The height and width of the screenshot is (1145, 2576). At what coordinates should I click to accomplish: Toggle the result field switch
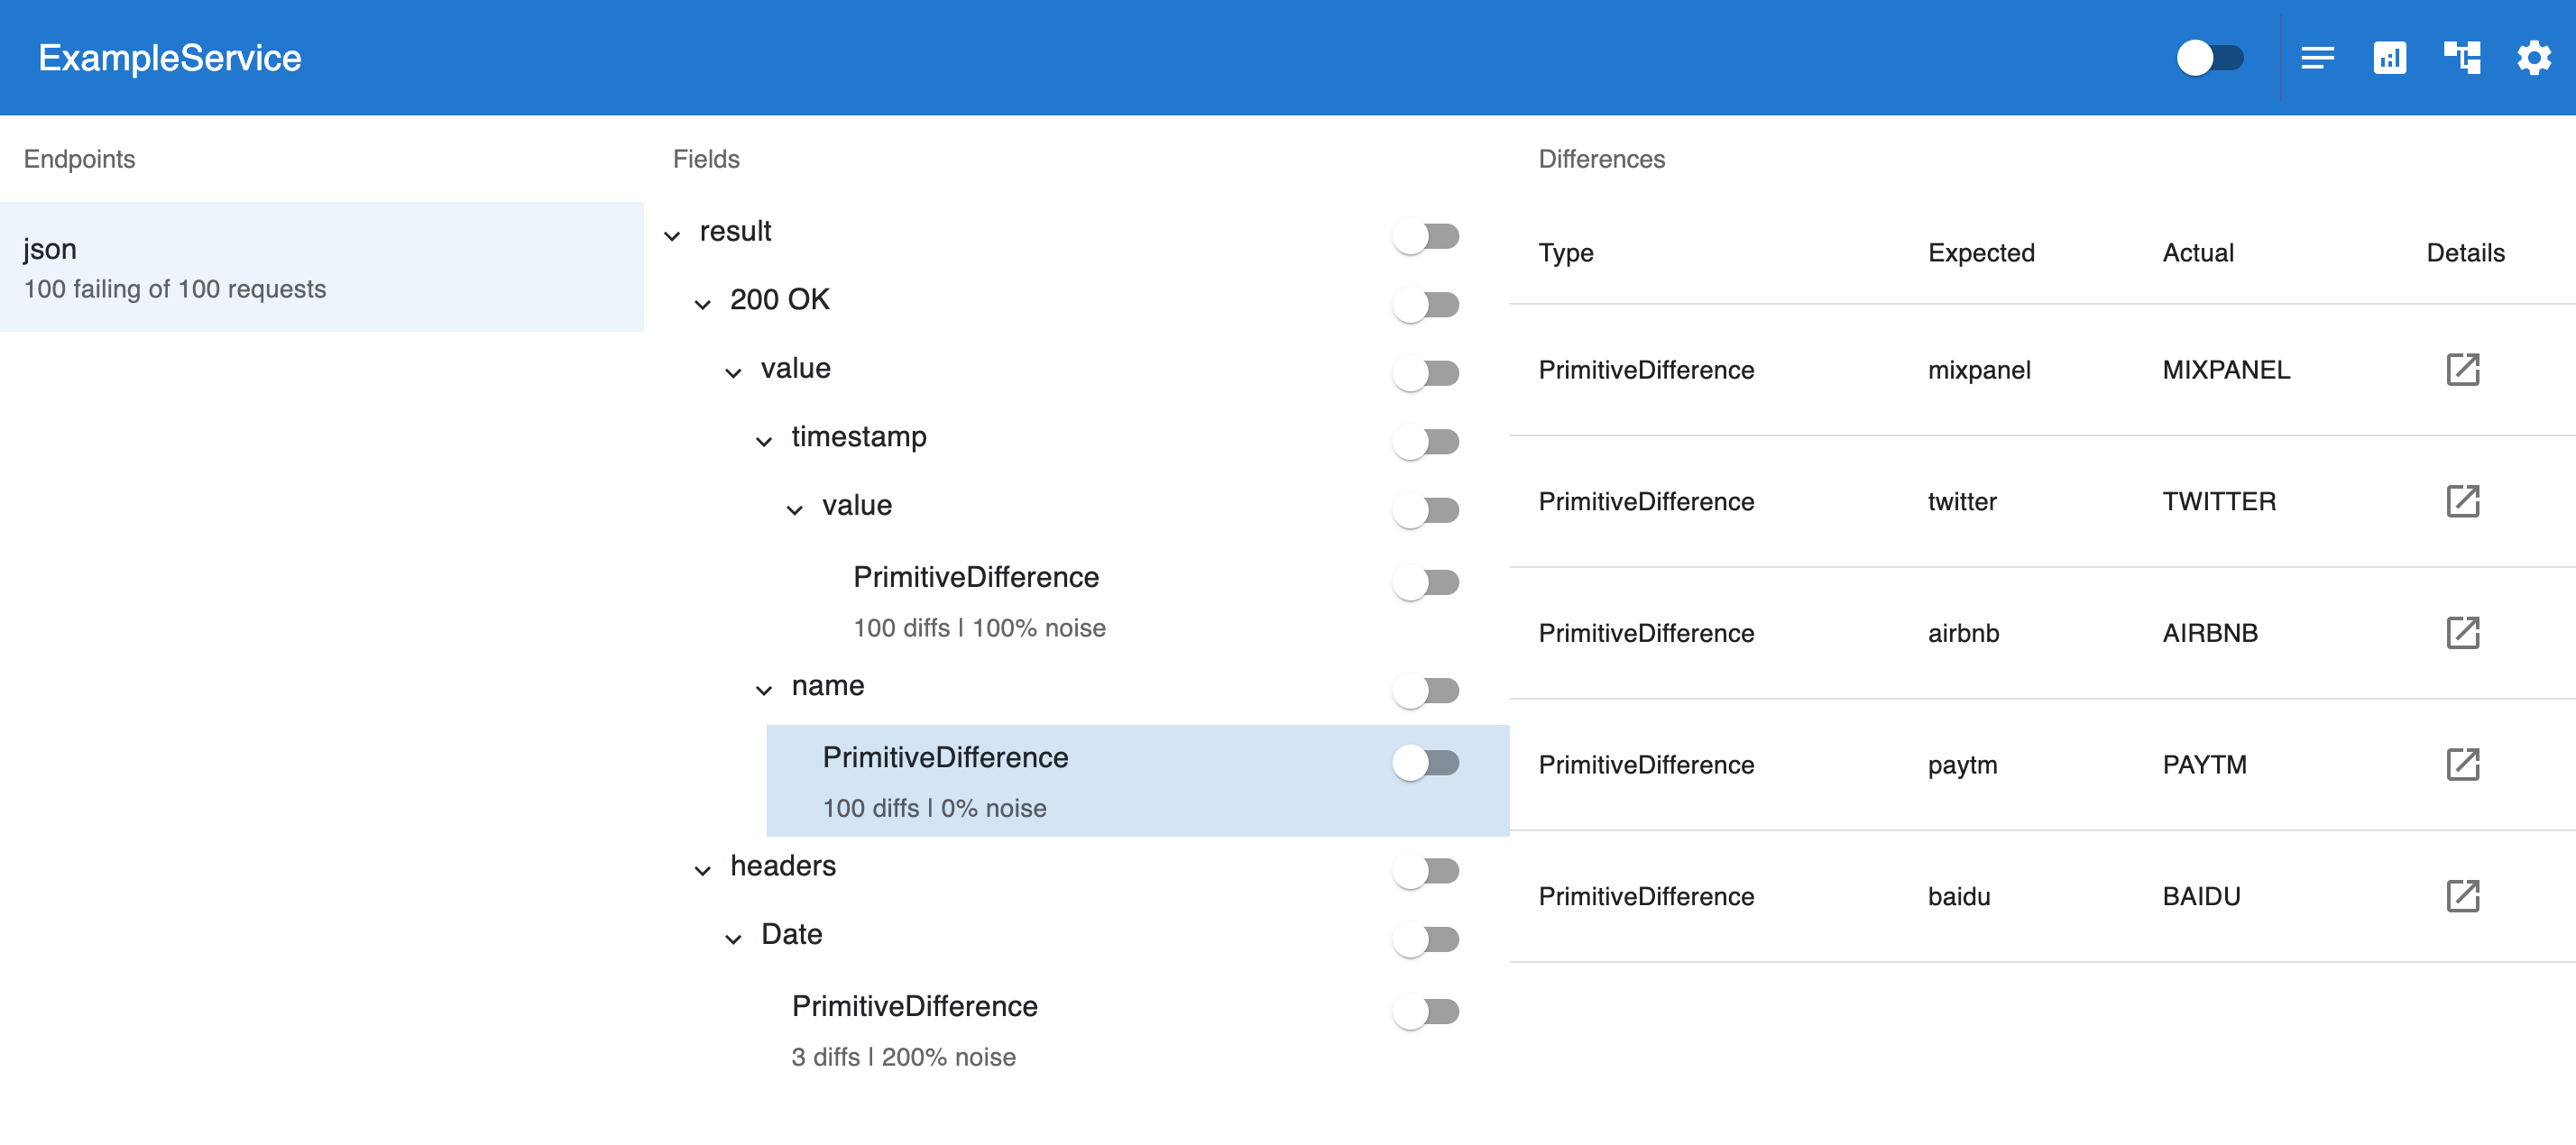[x=1426, y=236]
